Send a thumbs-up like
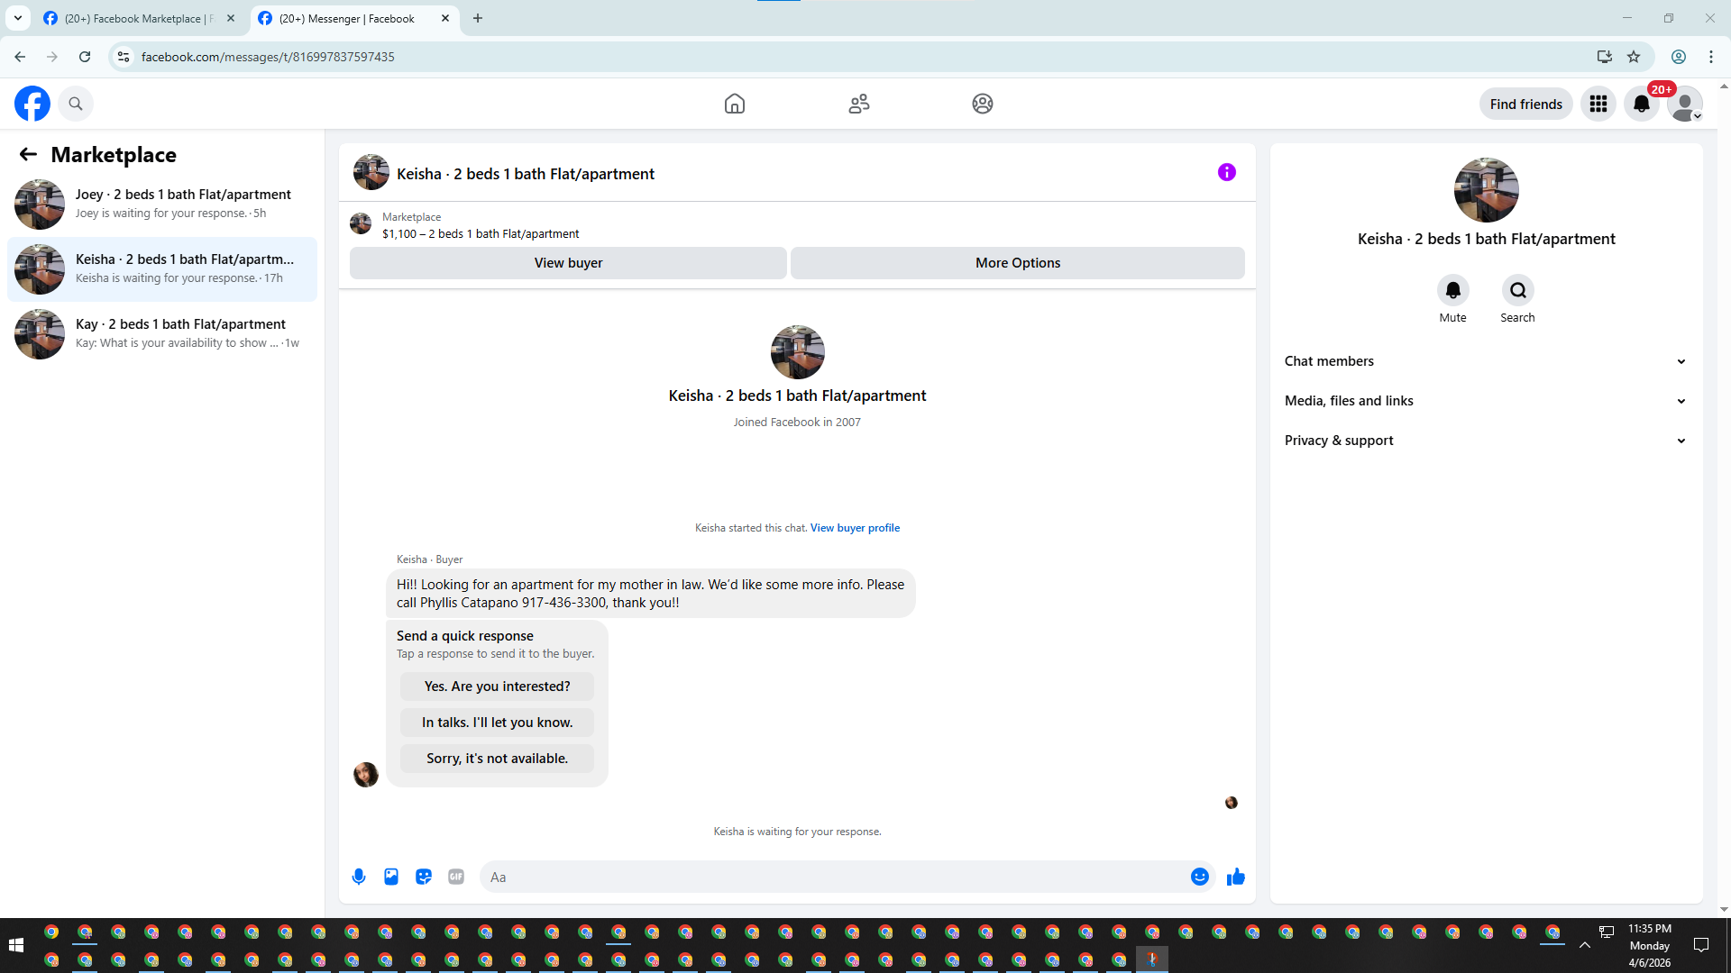Viewport: 1731px width, 973px height. pyautogui.click(x=1236, y=877)
